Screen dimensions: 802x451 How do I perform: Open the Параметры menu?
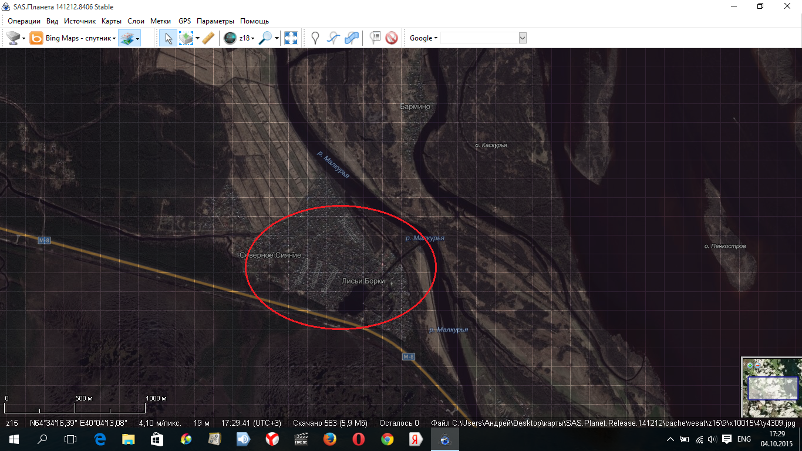tap(215, 21)
